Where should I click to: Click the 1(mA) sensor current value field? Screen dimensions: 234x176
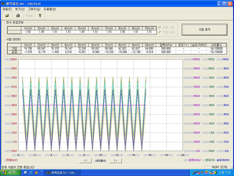pos(28,32)
